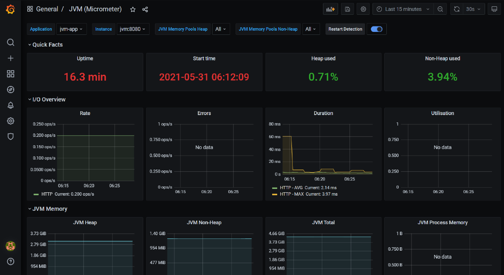Screen dimensions: 504x275
Task: Toggle the Restart Detection switch
Action: [x=376, y=29]
